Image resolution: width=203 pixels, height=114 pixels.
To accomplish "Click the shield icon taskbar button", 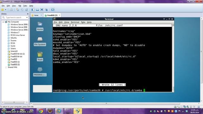I will tap(78, 111).
